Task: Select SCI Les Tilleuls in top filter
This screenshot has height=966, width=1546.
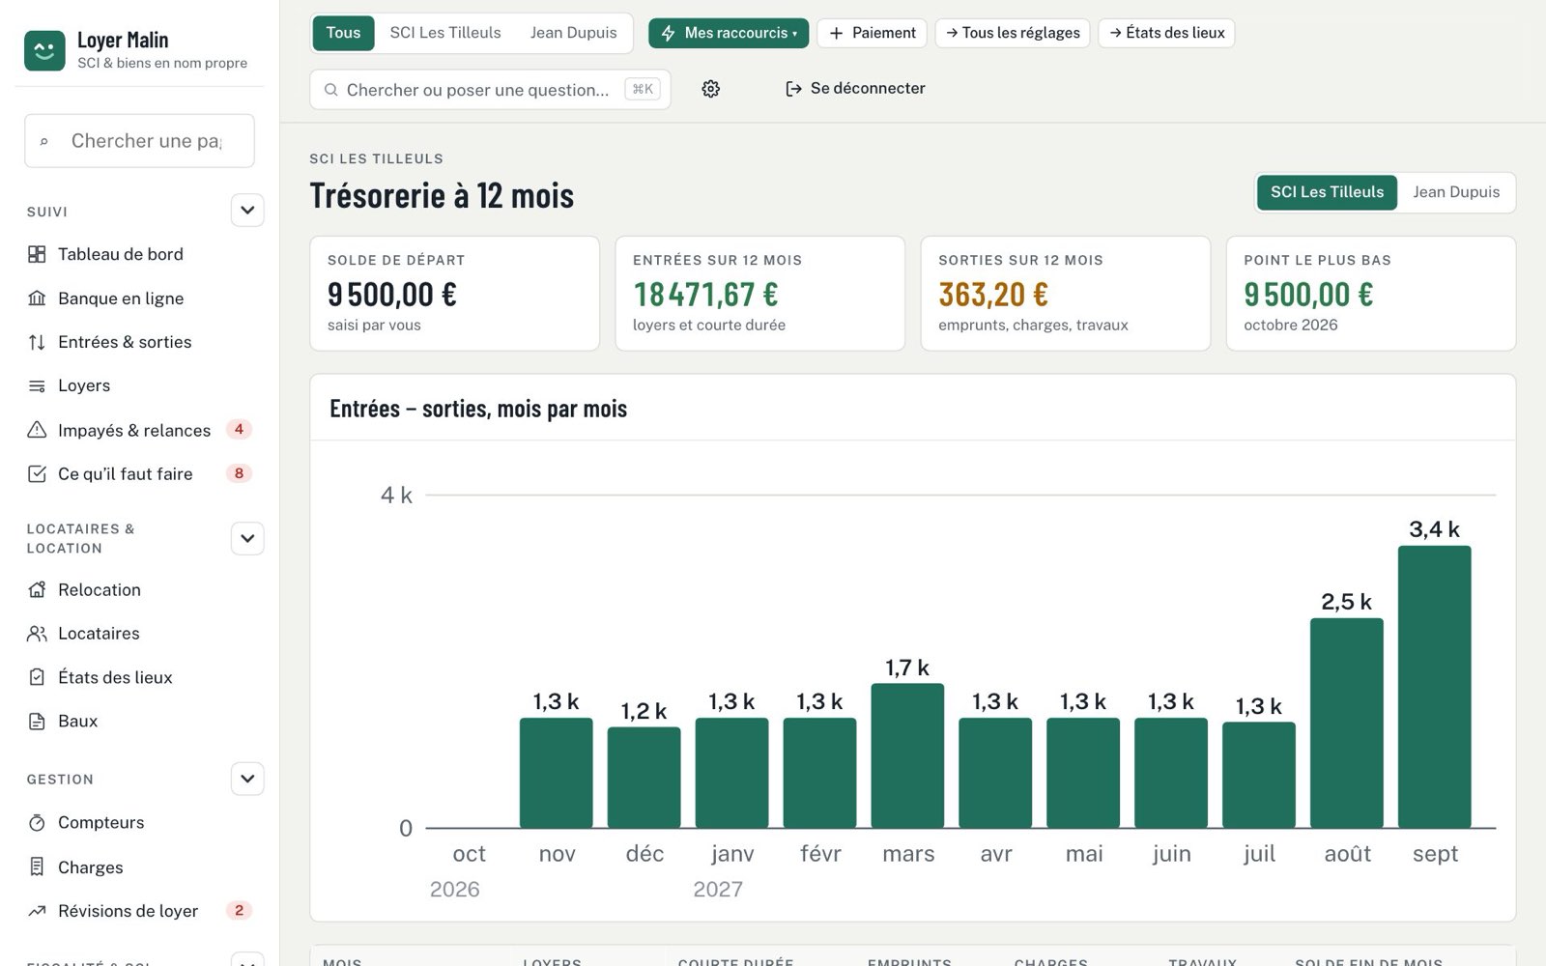Action: 445,33
